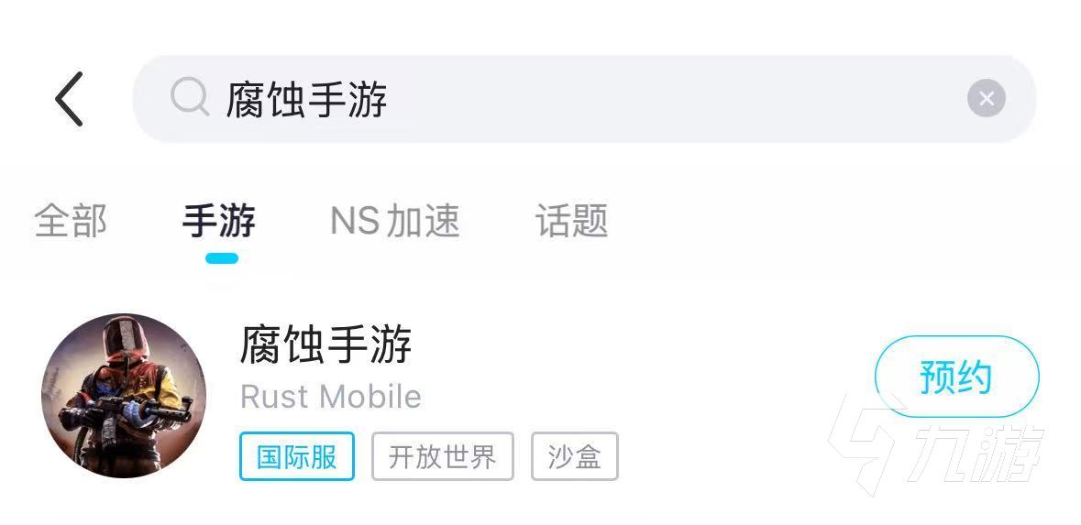The width and height of the screenshot is (1081, 525).
Task: Select the 沙盒 tag
Action: (575, 456)
